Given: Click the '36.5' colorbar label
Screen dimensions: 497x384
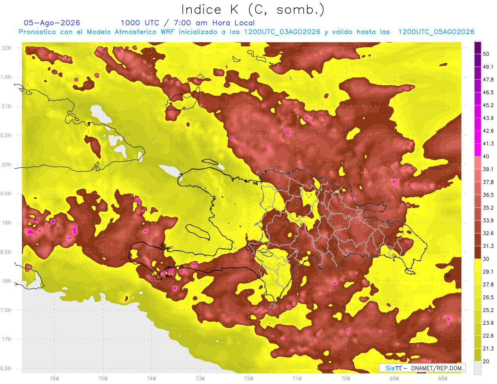Looking at the screenshot, I should click(x=488, y=195).
